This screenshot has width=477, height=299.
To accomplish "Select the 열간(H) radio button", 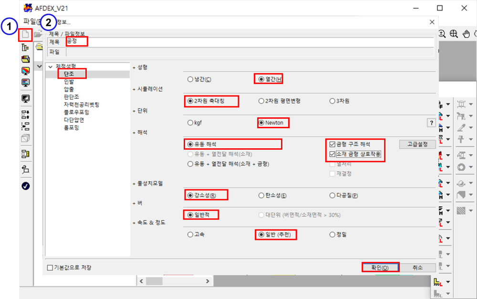I will click(x=262, y=80).
